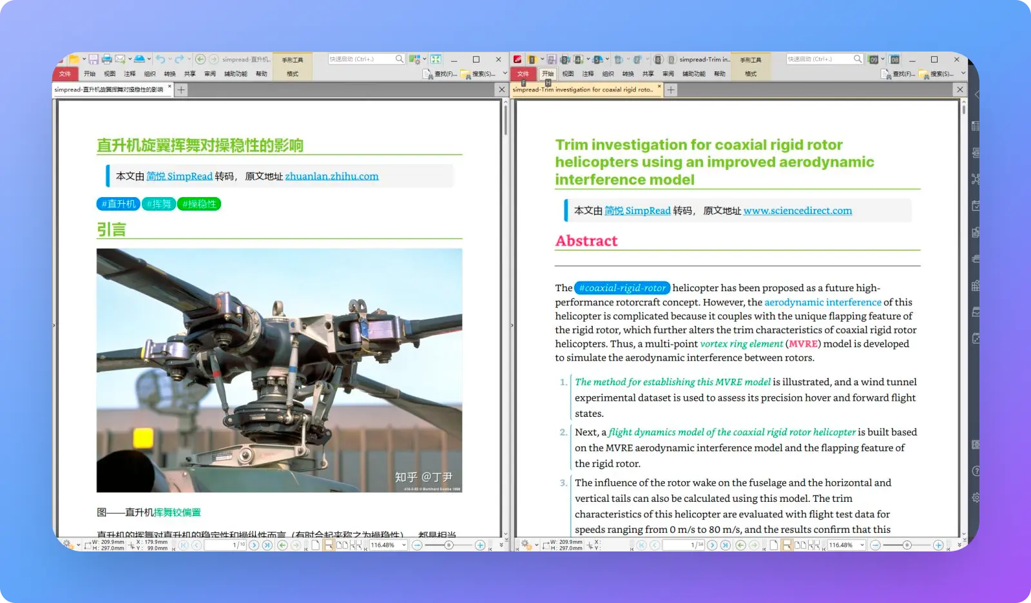Zoom in button in left window
This screenshot has width=1031, height=603.
pyautogui.click(x=480, y=545)
